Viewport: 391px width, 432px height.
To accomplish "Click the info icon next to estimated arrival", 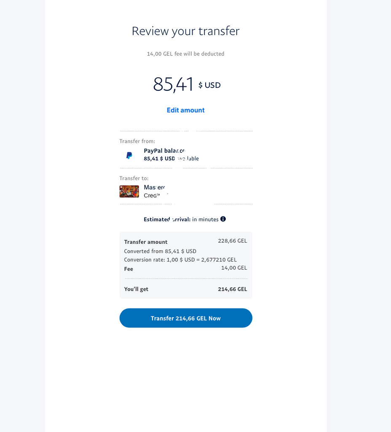I will (x=223, y=219).
